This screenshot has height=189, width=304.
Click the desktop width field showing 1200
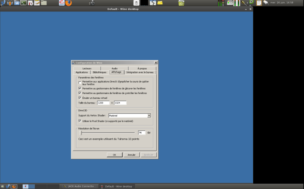point(103,103)
